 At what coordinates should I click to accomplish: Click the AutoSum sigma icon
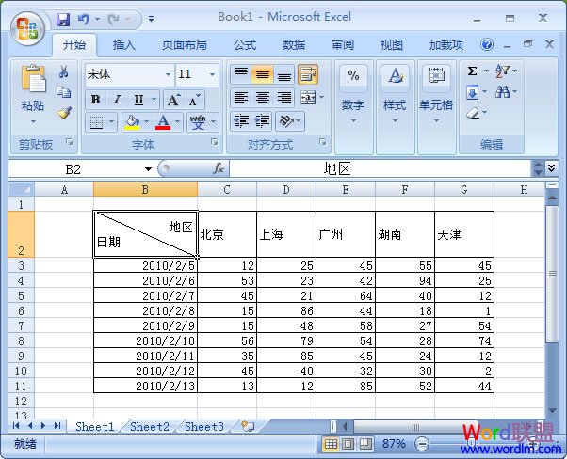coord(472,71)
